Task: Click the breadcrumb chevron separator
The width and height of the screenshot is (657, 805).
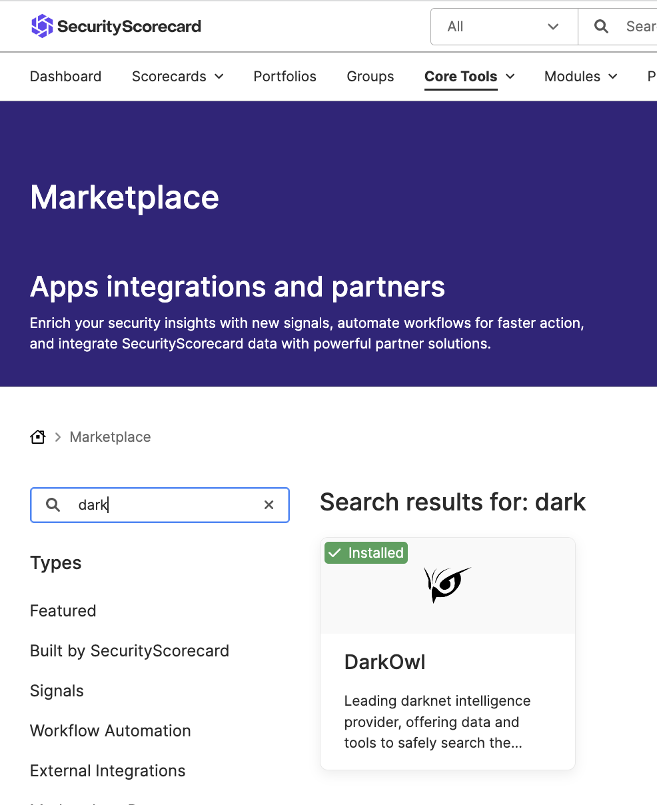Action: pos(58,437)
